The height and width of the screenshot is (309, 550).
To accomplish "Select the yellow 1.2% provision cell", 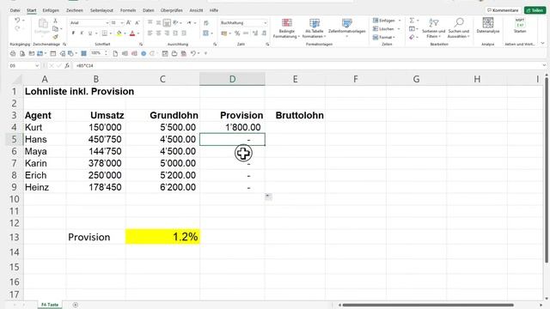I will (162, 237).
